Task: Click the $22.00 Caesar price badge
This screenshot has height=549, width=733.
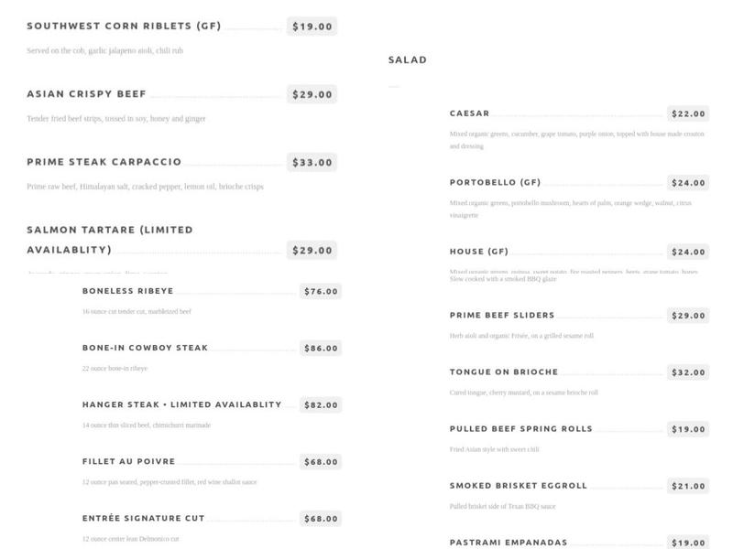Action: click(x=688, y=114)
